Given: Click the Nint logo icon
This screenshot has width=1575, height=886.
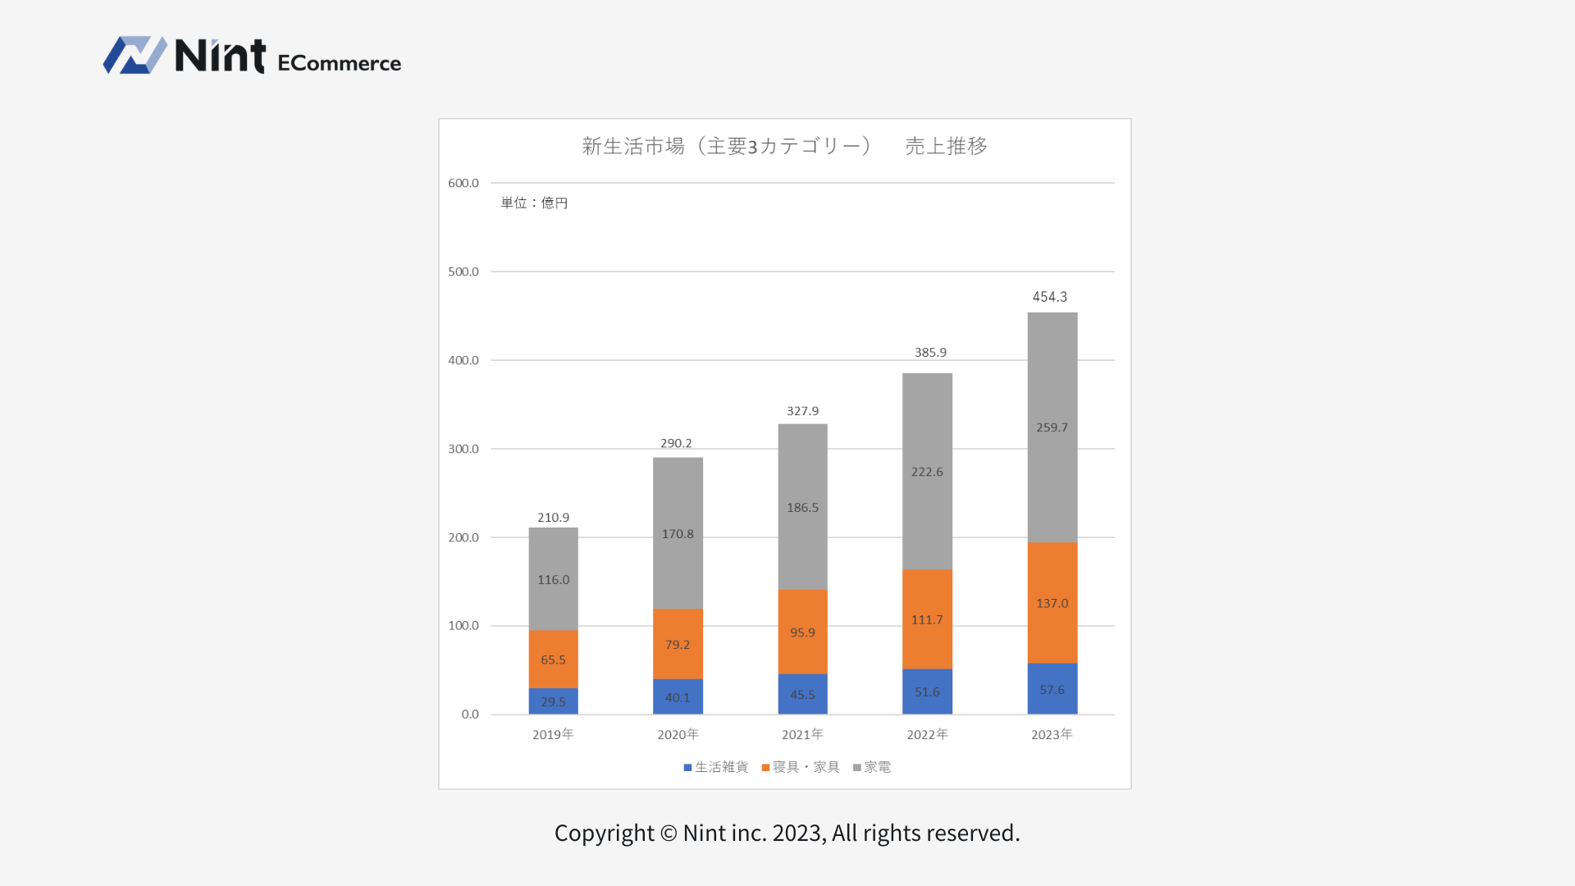Looking at the screenshot, I should click(x=135, y=55).
